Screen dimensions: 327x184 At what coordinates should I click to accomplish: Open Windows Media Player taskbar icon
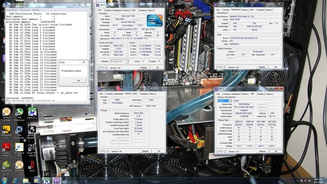(x=36, y=181)
